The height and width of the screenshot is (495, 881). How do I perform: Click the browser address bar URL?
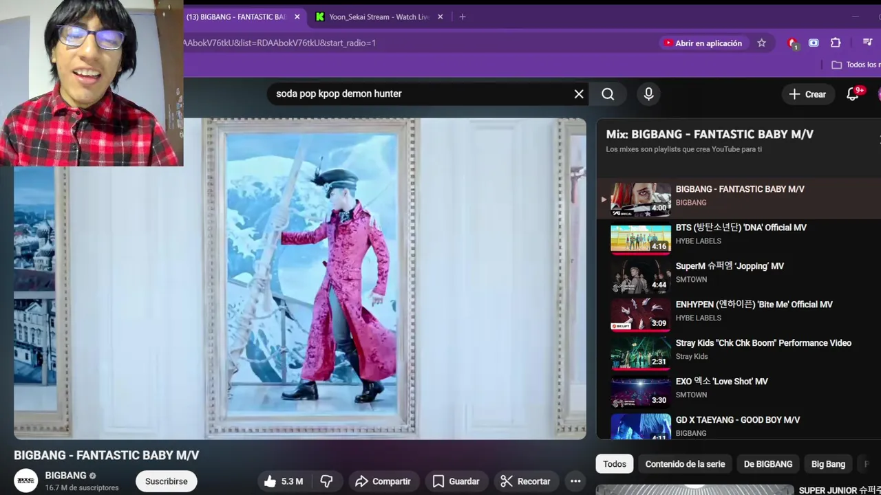(279, 43)
